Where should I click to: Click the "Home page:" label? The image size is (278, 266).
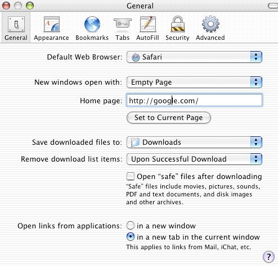click(x=101, y=101)
